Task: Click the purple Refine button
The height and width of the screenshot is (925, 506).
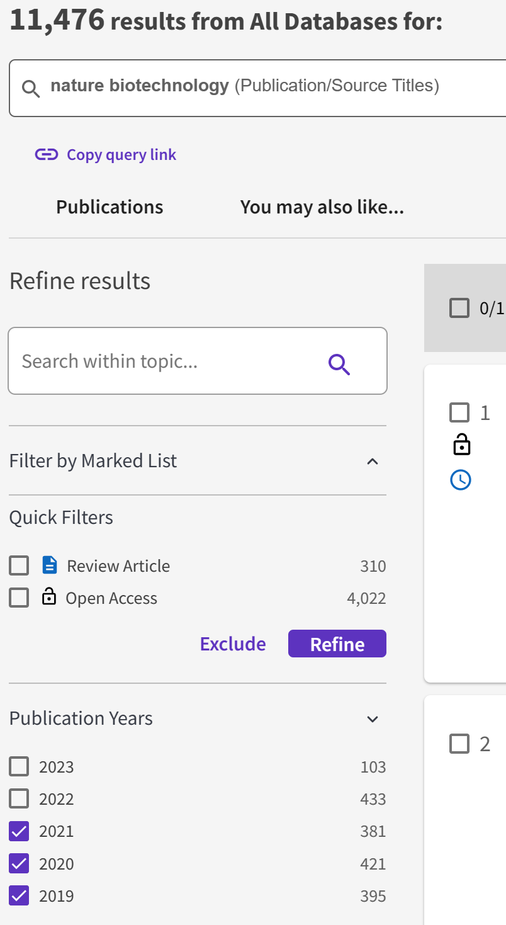Action: 337,644
